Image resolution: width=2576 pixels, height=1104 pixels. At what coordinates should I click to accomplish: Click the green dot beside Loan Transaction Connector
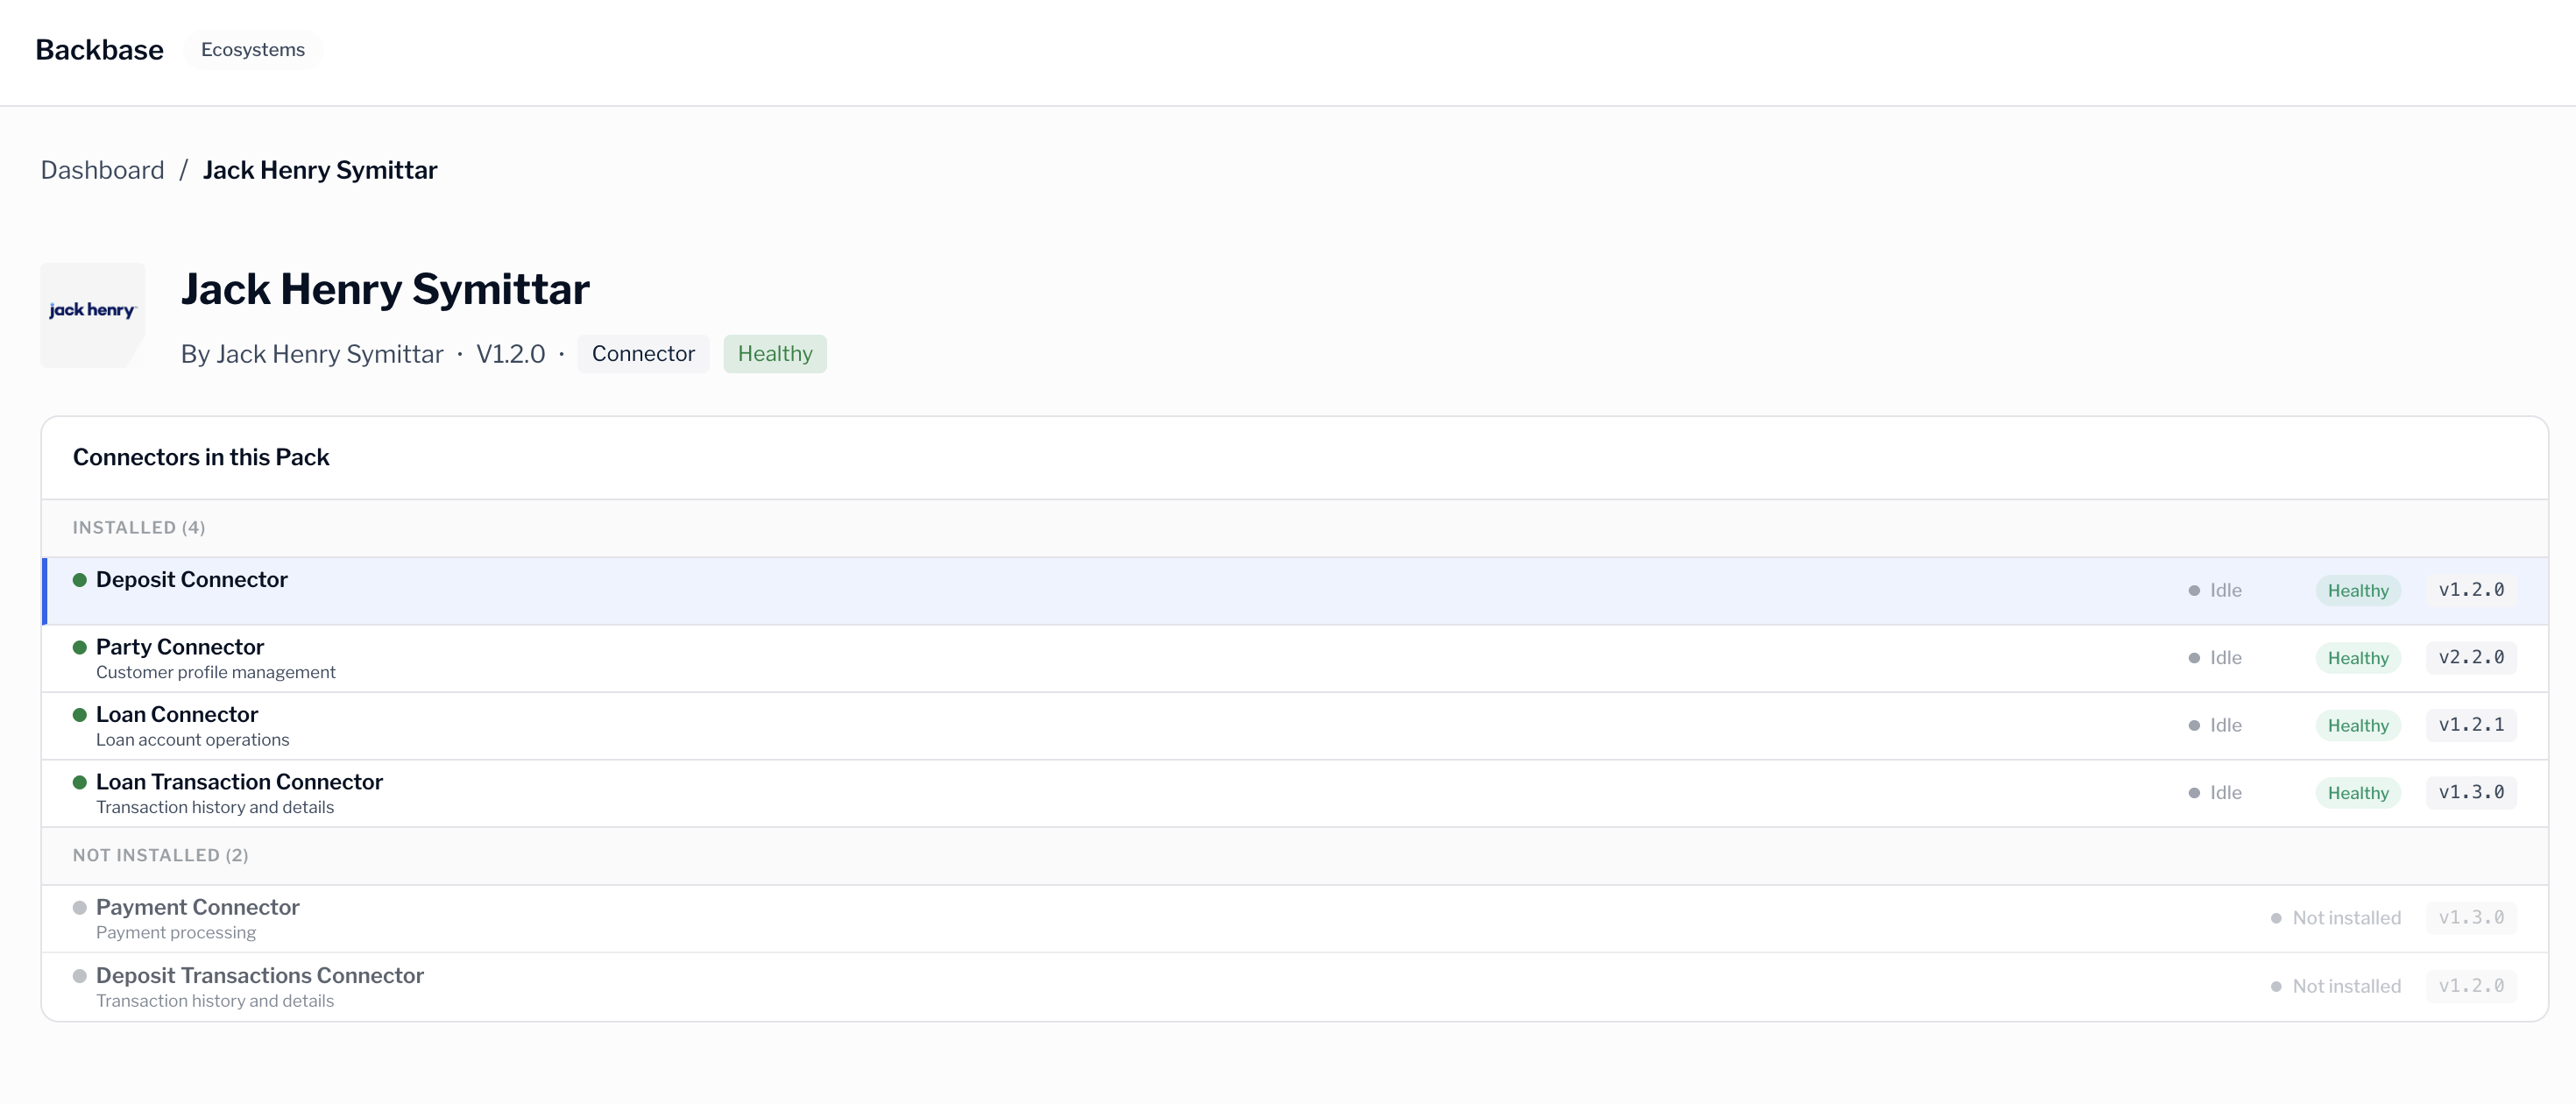pos(80,782)
